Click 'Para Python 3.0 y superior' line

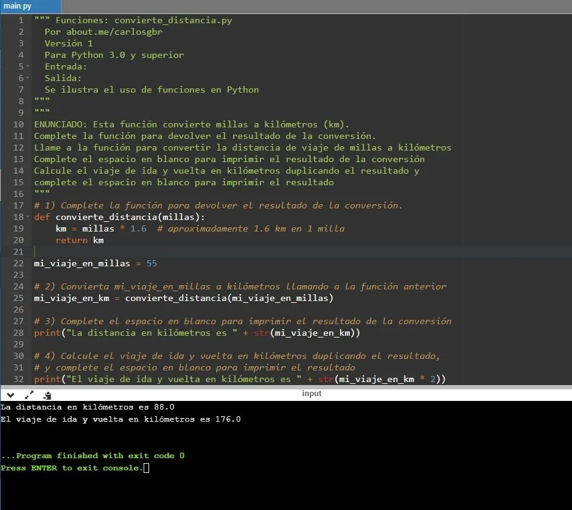(114, 55)
